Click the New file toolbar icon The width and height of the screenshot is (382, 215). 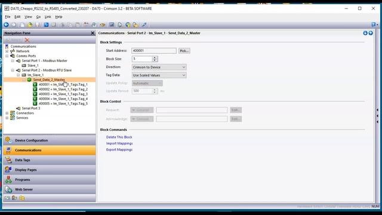click(x=22, y=24)
